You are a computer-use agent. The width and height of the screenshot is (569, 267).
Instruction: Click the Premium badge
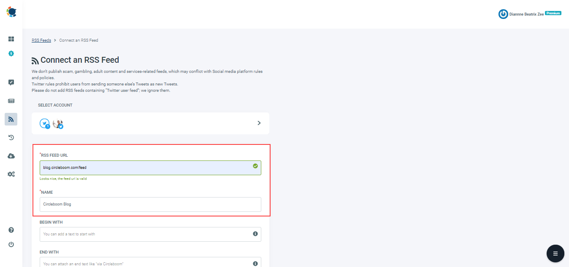tap(553, 13)
